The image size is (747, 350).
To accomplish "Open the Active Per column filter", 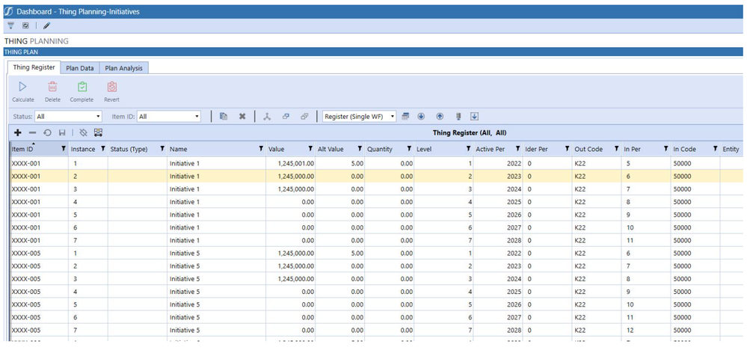I will coord(518,149).
